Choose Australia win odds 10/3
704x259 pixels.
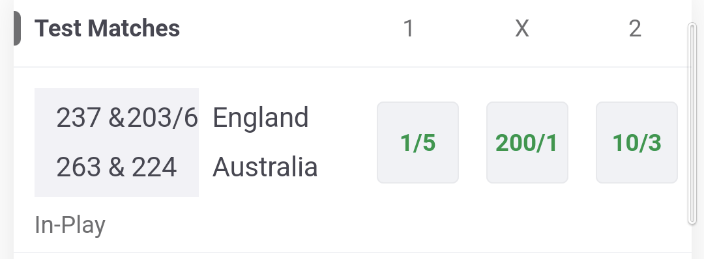click(x=637, y=143)
